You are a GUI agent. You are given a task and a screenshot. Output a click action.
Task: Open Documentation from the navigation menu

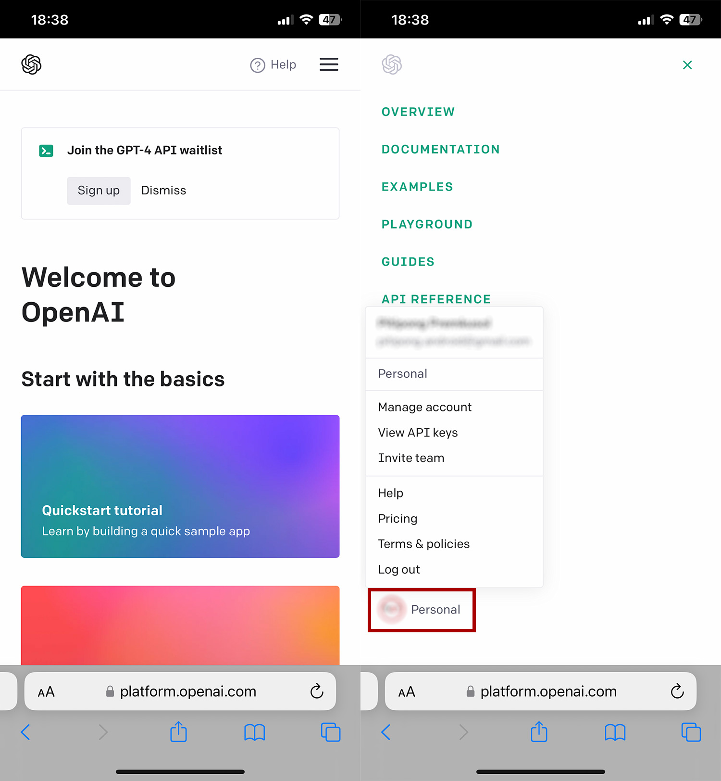click(440, 149)
